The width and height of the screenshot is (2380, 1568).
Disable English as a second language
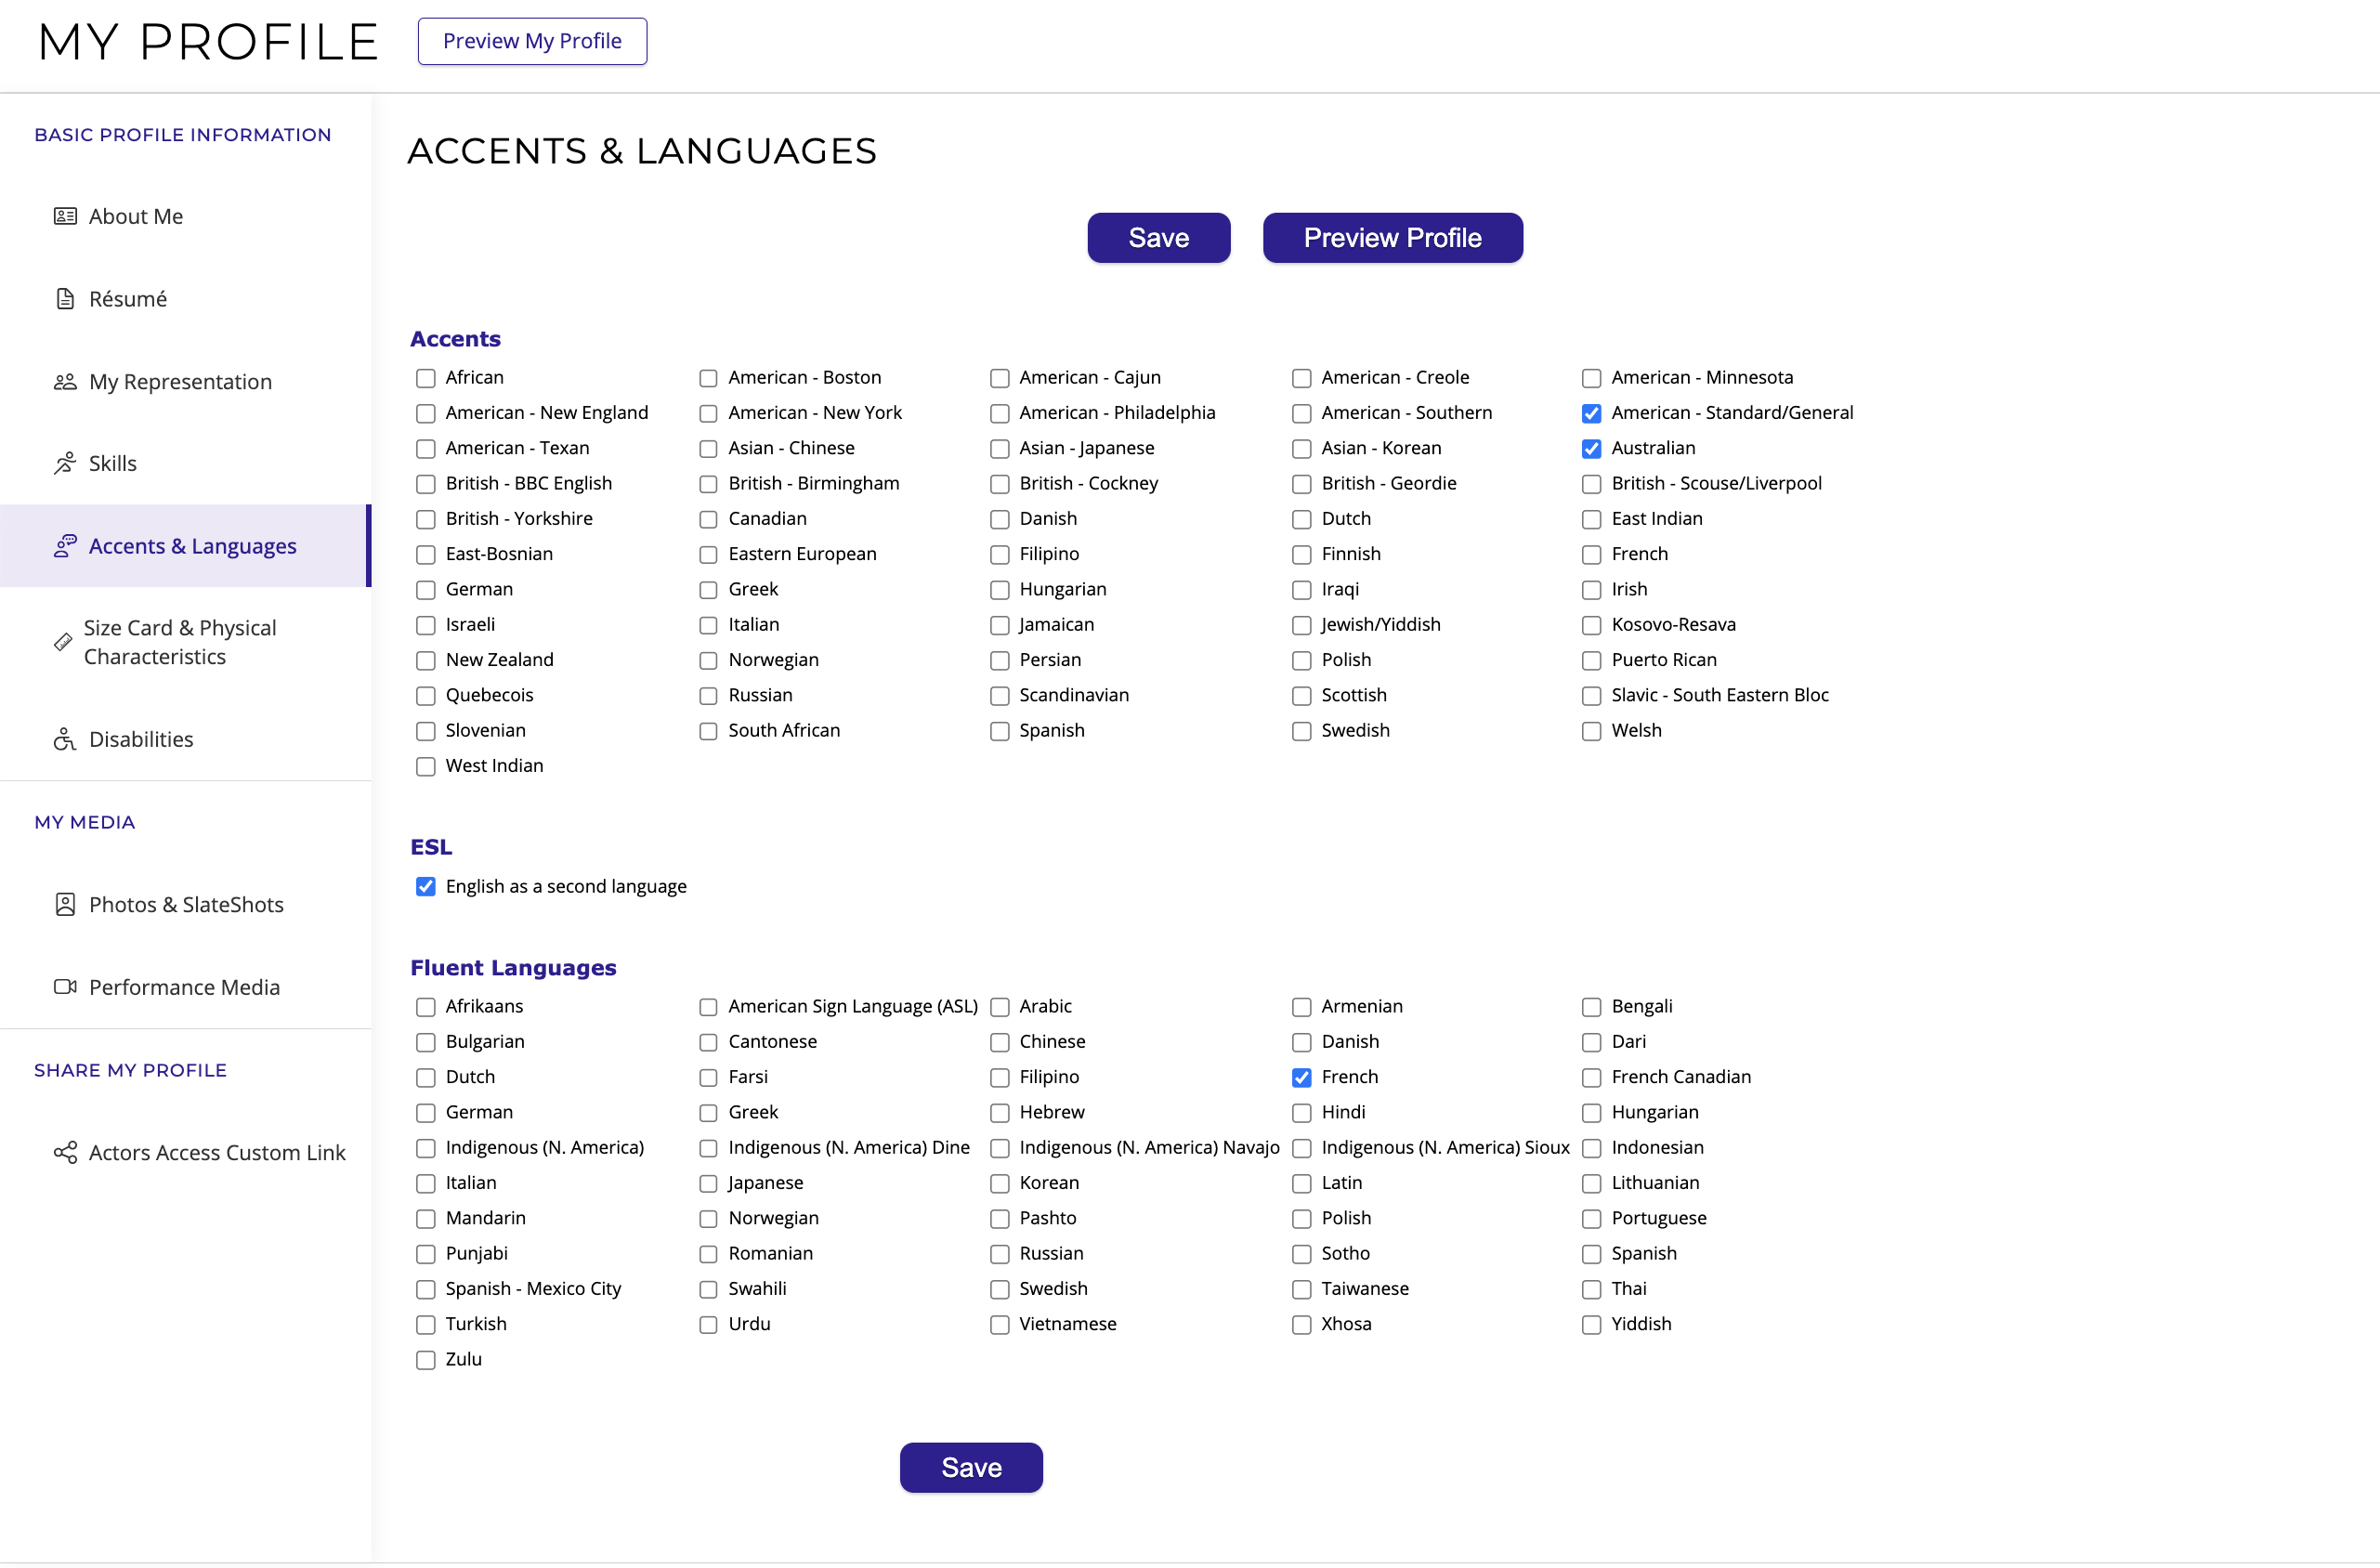tap(426, 887)
